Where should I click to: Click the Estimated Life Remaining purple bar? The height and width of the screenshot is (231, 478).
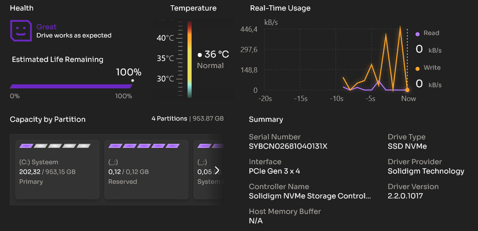(70, 86)
